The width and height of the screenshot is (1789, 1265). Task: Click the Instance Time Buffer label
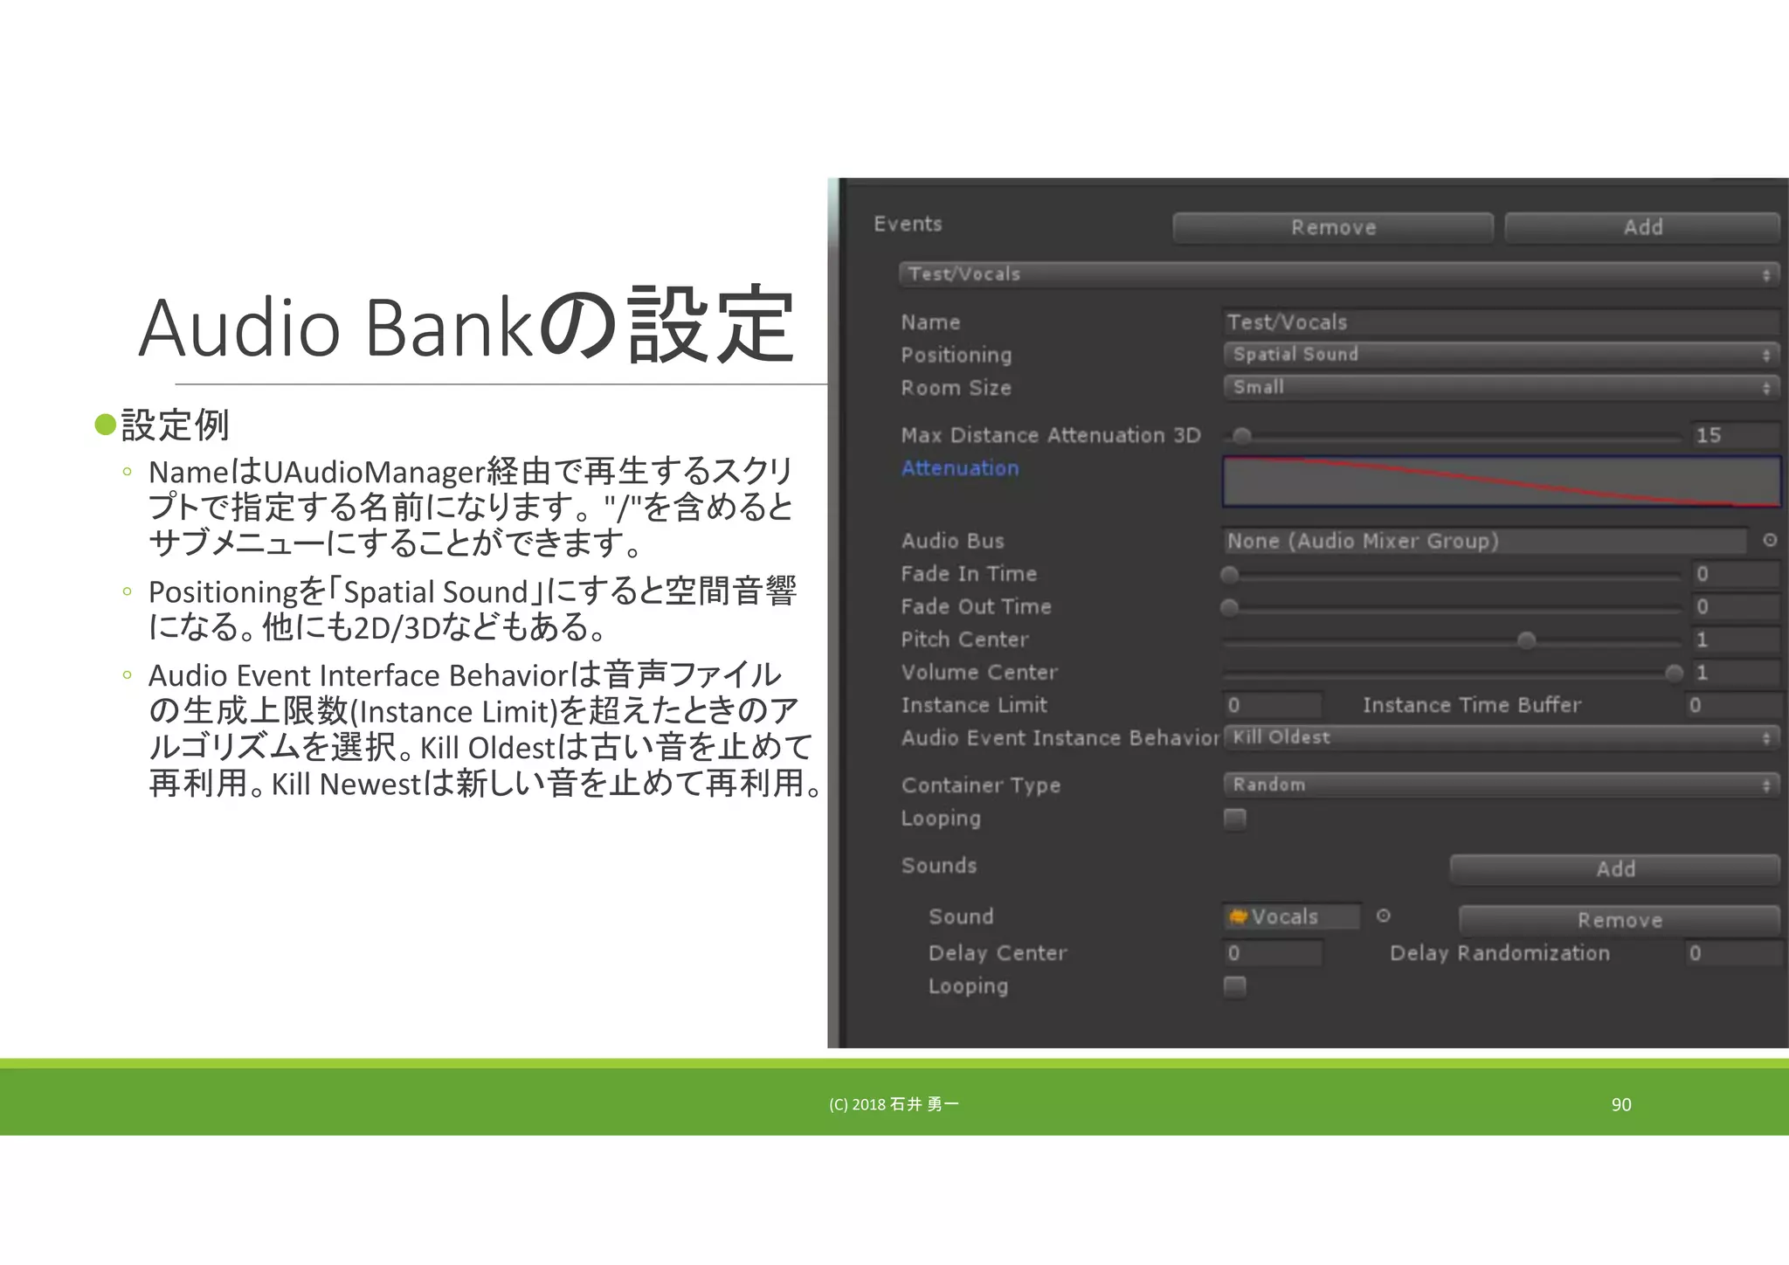click(1472, 705)
